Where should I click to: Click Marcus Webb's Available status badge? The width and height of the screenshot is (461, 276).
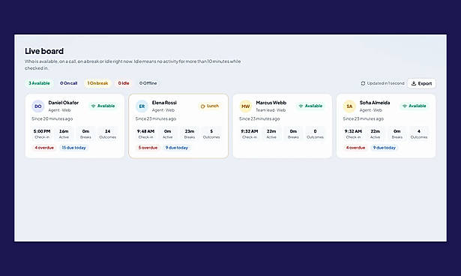click(x=311, y=106)
